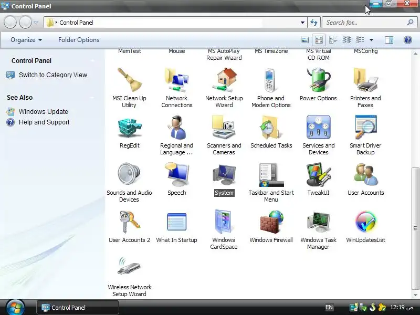Click the search magnifier icon
The height and width of the screenshot is (315, 420).
[x=410, y=22]
